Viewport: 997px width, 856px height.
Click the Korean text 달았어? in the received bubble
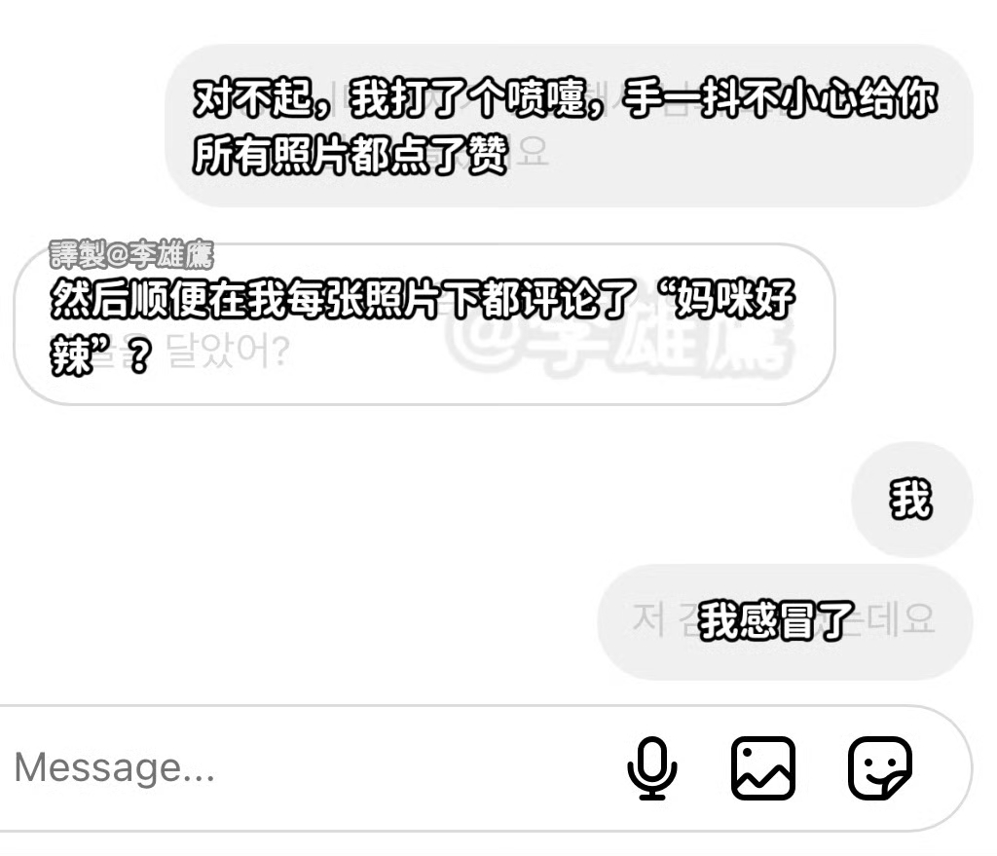[228, 351]
